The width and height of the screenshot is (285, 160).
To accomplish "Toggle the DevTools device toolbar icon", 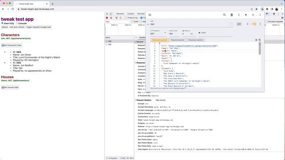I will (x=111, y=14).
